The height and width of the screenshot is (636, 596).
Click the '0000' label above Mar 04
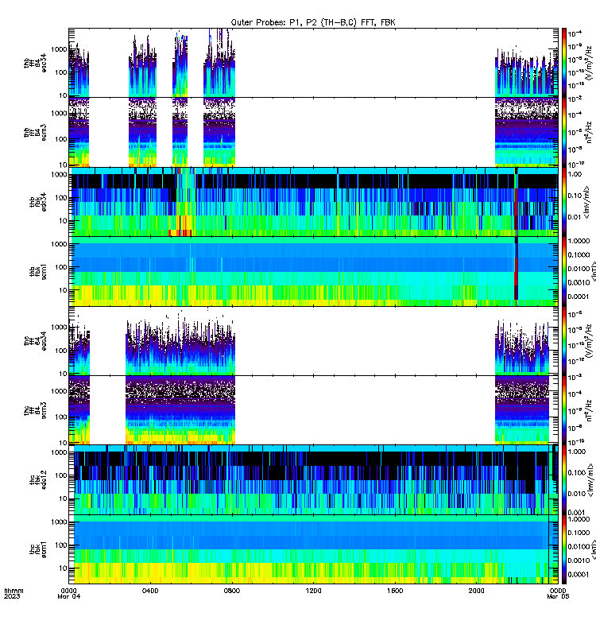tap(69, 591)
